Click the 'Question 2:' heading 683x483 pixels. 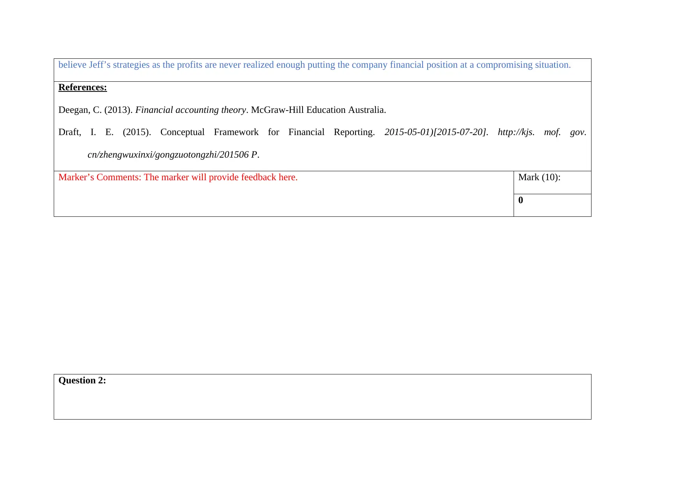point(82,381)
